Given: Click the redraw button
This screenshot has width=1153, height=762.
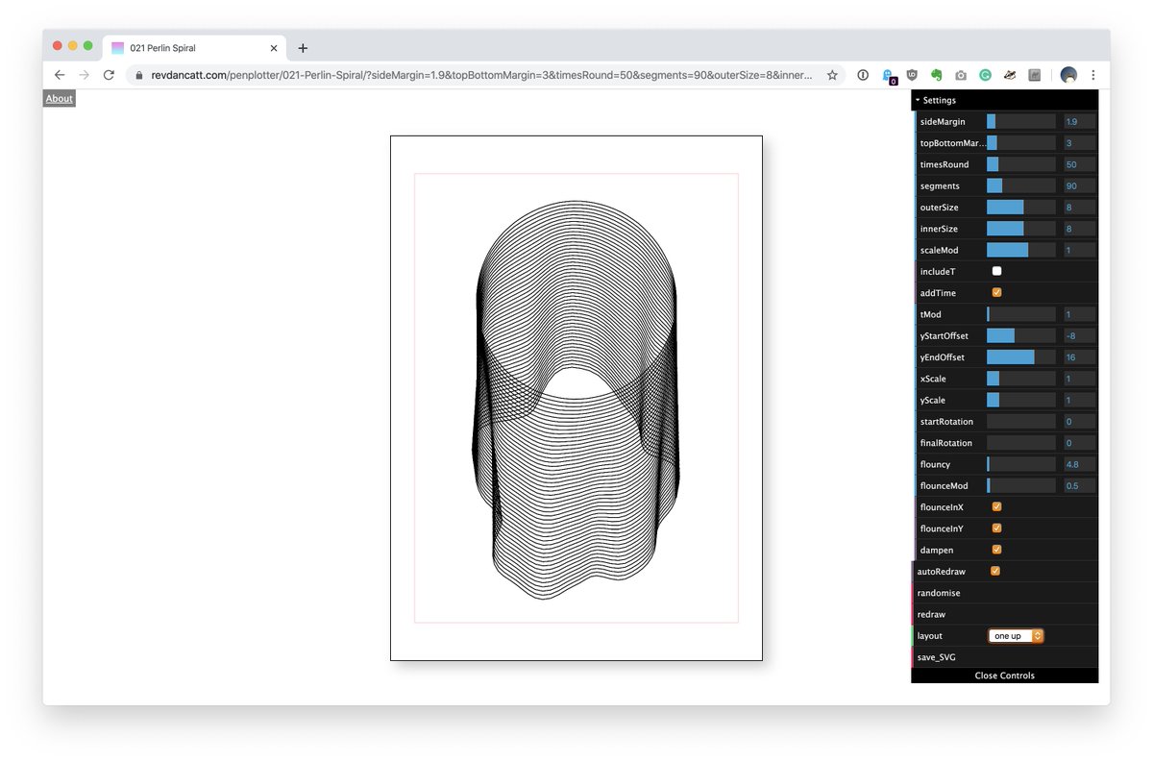Looking at the screenshot, I should click(1004, 614).
